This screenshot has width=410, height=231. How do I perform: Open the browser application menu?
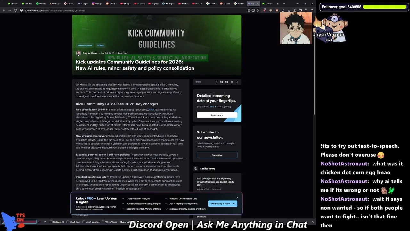312,10
